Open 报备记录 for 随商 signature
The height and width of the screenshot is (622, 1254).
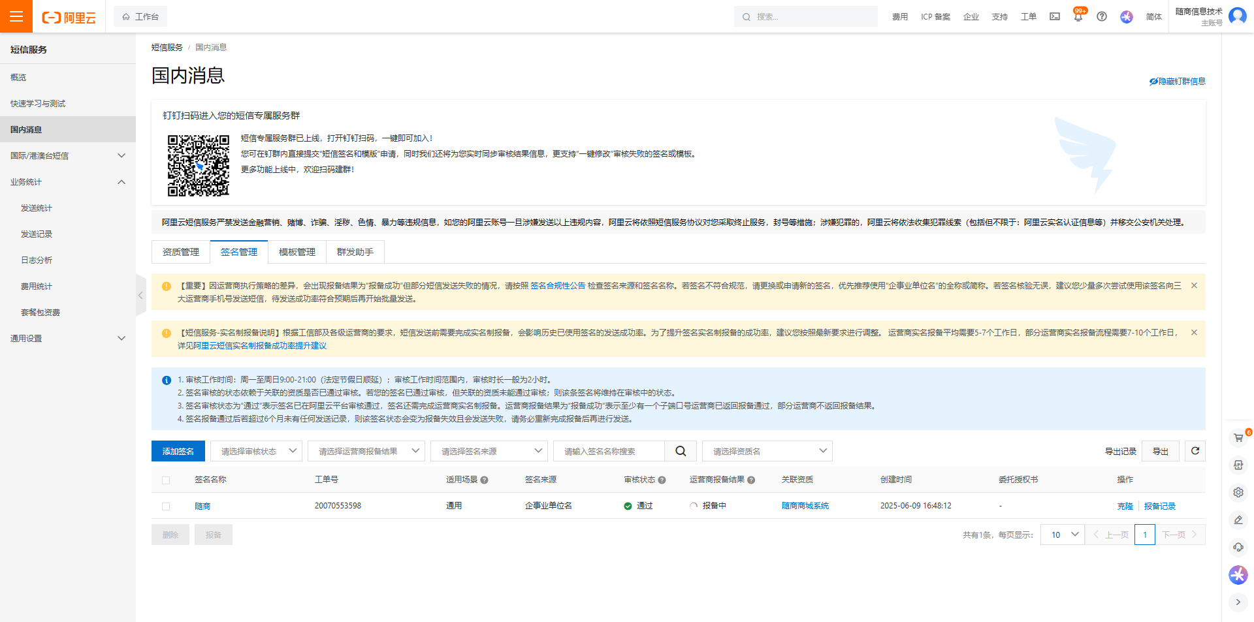(1160, 506)
